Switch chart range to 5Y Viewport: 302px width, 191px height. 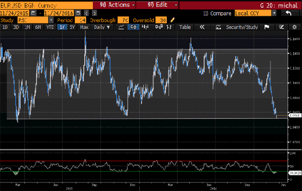(72, 27)
